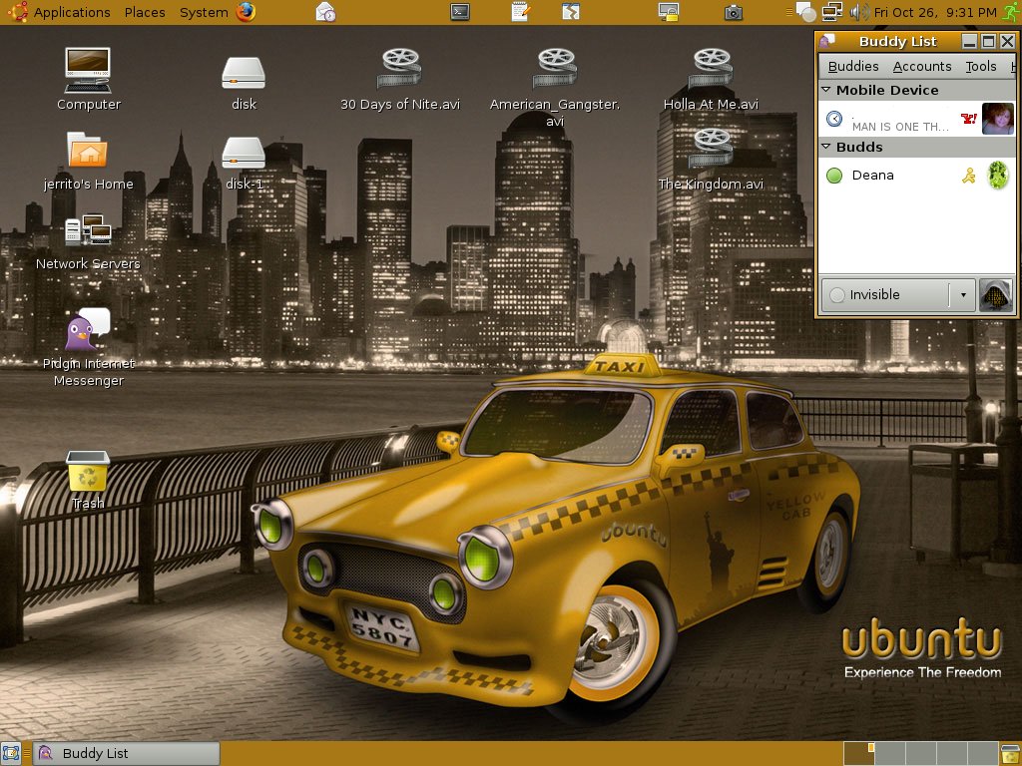This screenshot has width=1022, height=766.
Task: Launch Evolution mail from the top panel
Action: tap(325, 12)
